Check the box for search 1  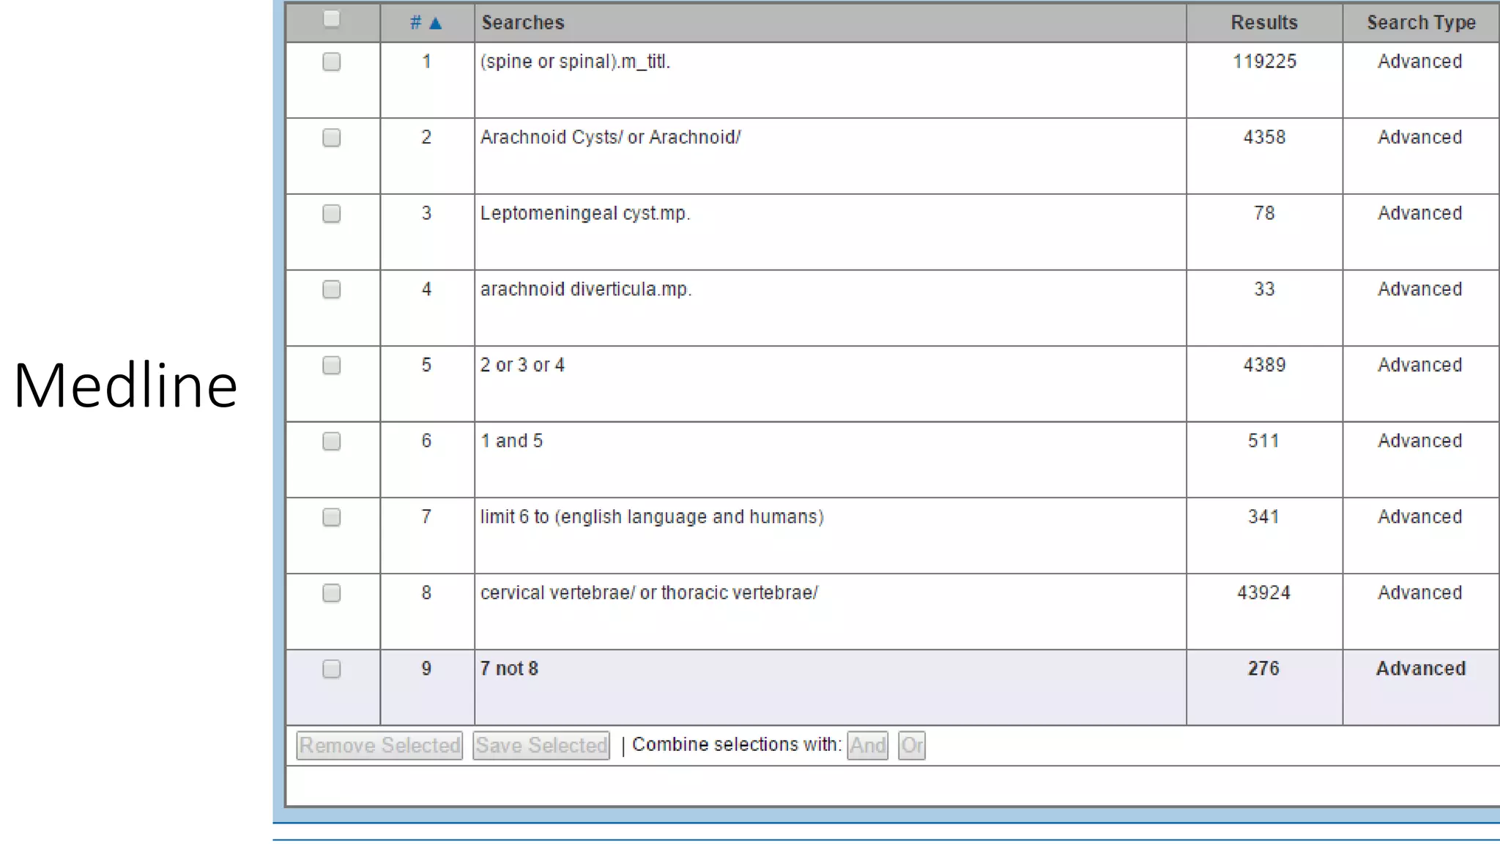(x=332, y=62)
